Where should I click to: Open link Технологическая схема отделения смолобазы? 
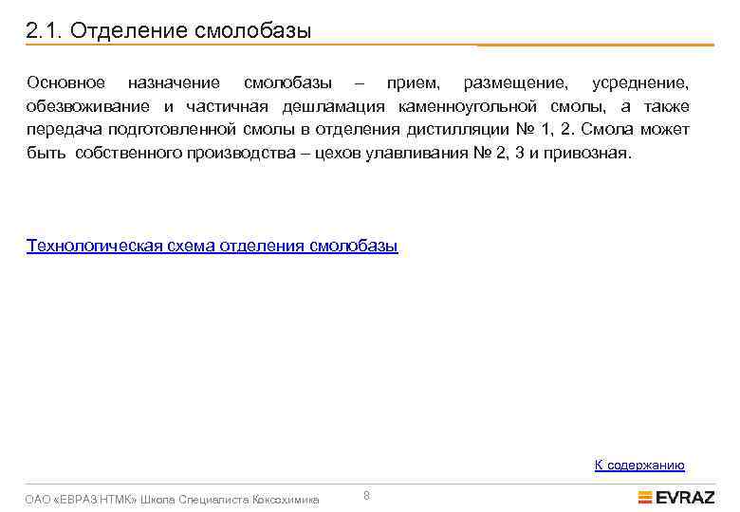(x=212, y=246)
